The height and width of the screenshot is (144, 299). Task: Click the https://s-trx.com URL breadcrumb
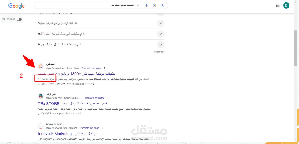coord(64,98)
